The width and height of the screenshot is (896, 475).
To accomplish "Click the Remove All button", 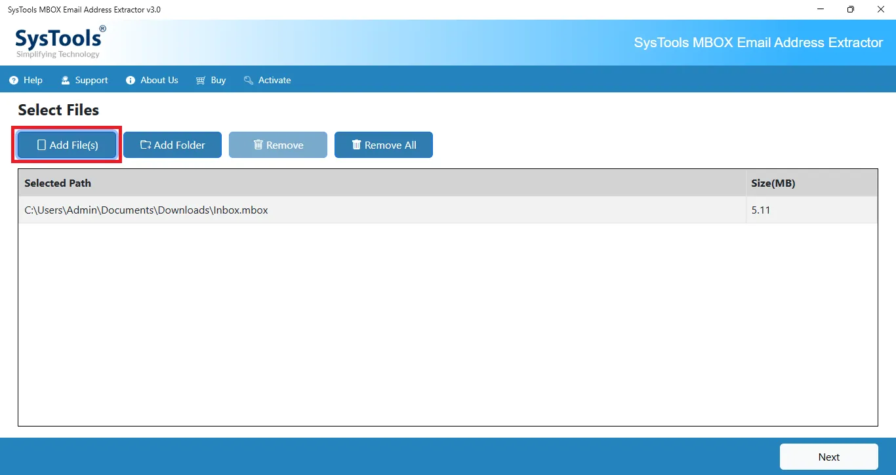I will click(384, 145).
